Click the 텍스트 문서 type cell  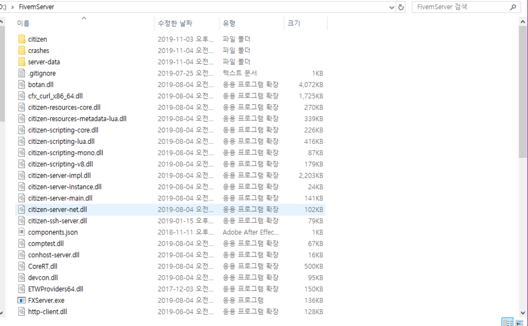coord(239,73)
